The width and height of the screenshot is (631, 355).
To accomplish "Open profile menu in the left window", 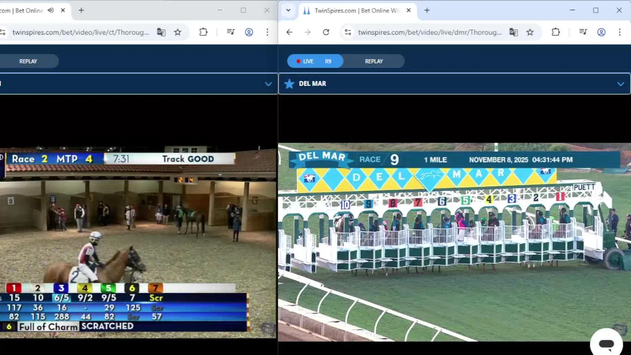I will [x=249, y=32].
